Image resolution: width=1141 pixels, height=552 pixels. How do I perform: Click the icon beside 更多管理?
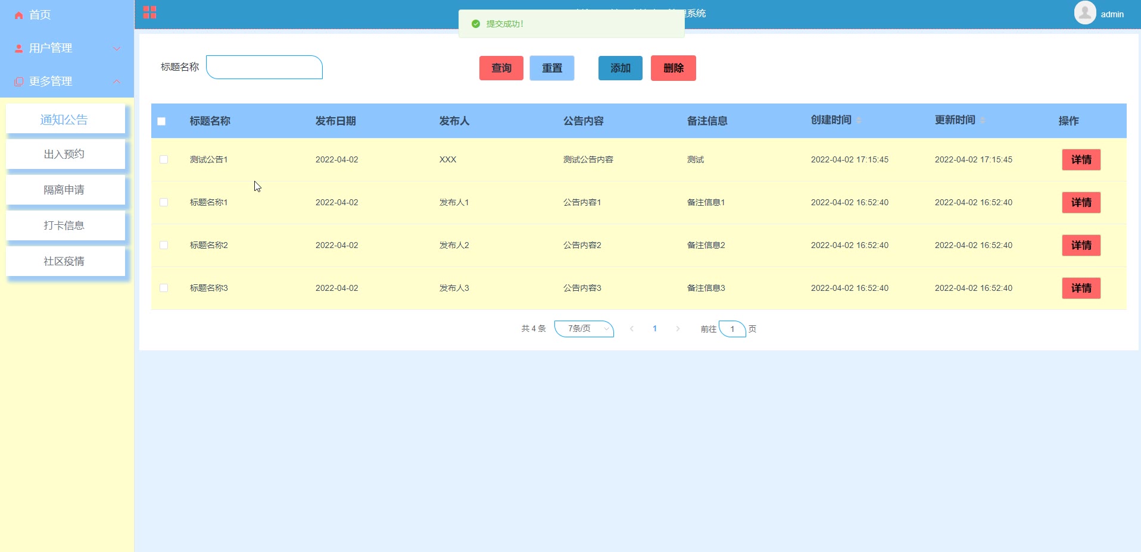coord(19,82)
